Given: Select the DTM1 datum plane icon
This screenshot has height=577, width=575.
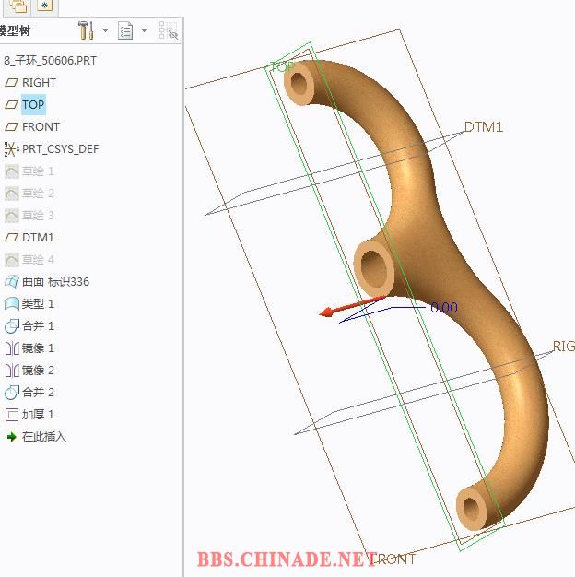Looking at the screenshot, I should pos(12,237).
